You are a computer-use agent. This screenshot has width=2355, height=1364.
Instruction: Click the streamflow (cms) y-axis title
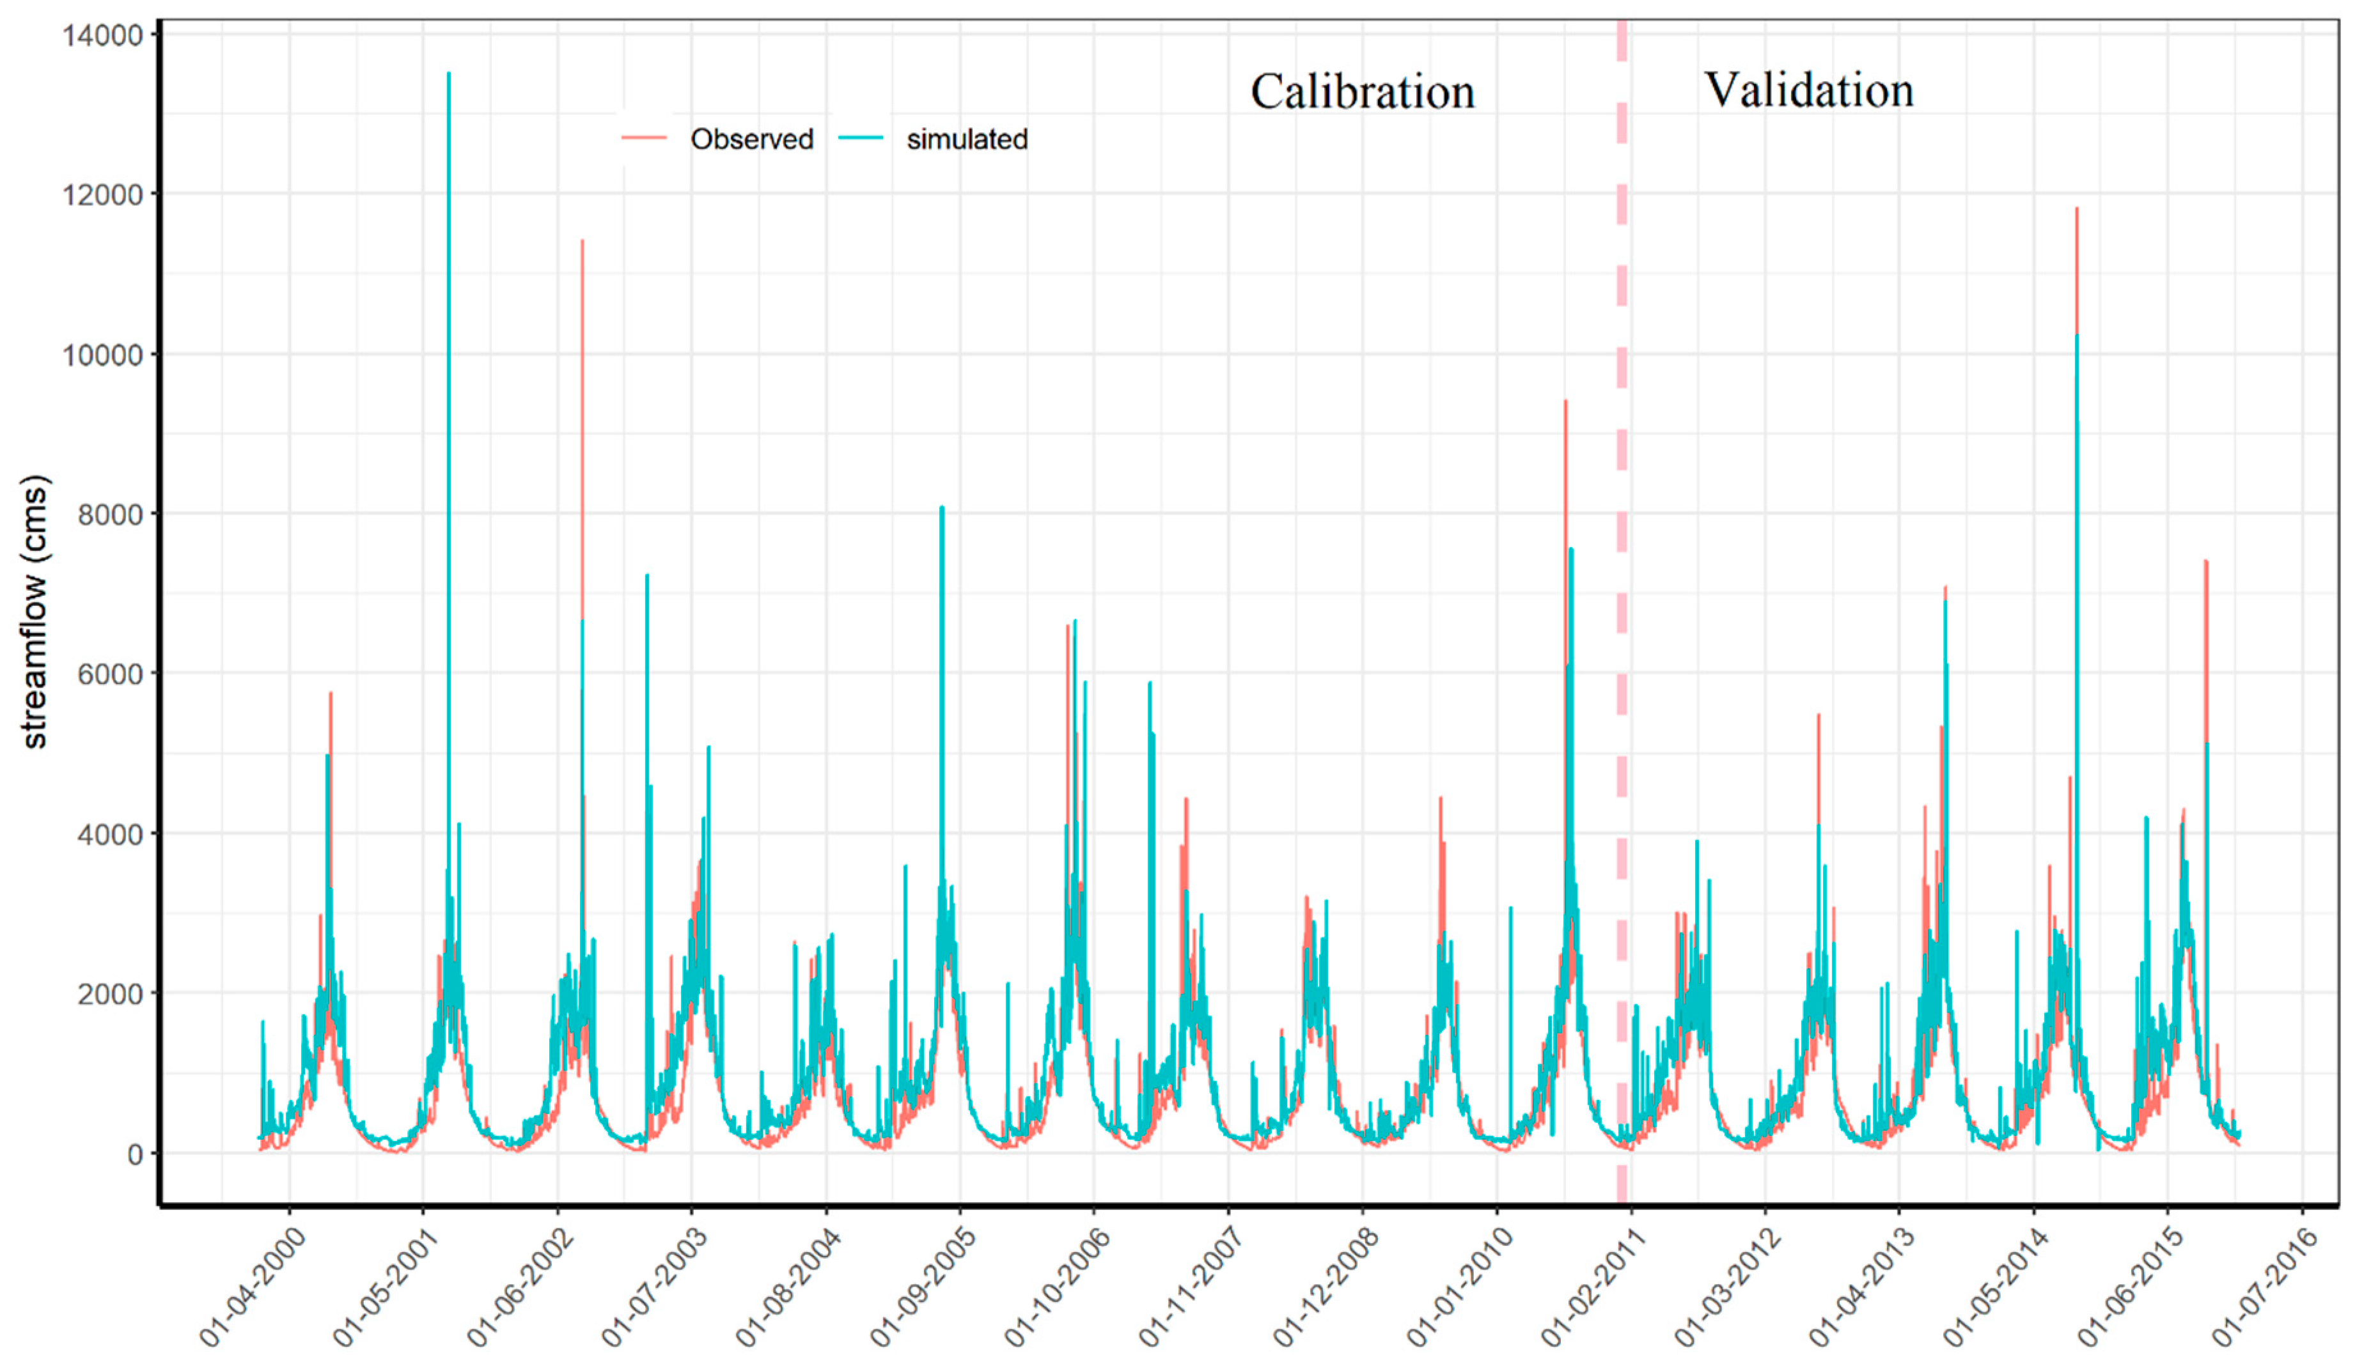[x=35, y=612]
